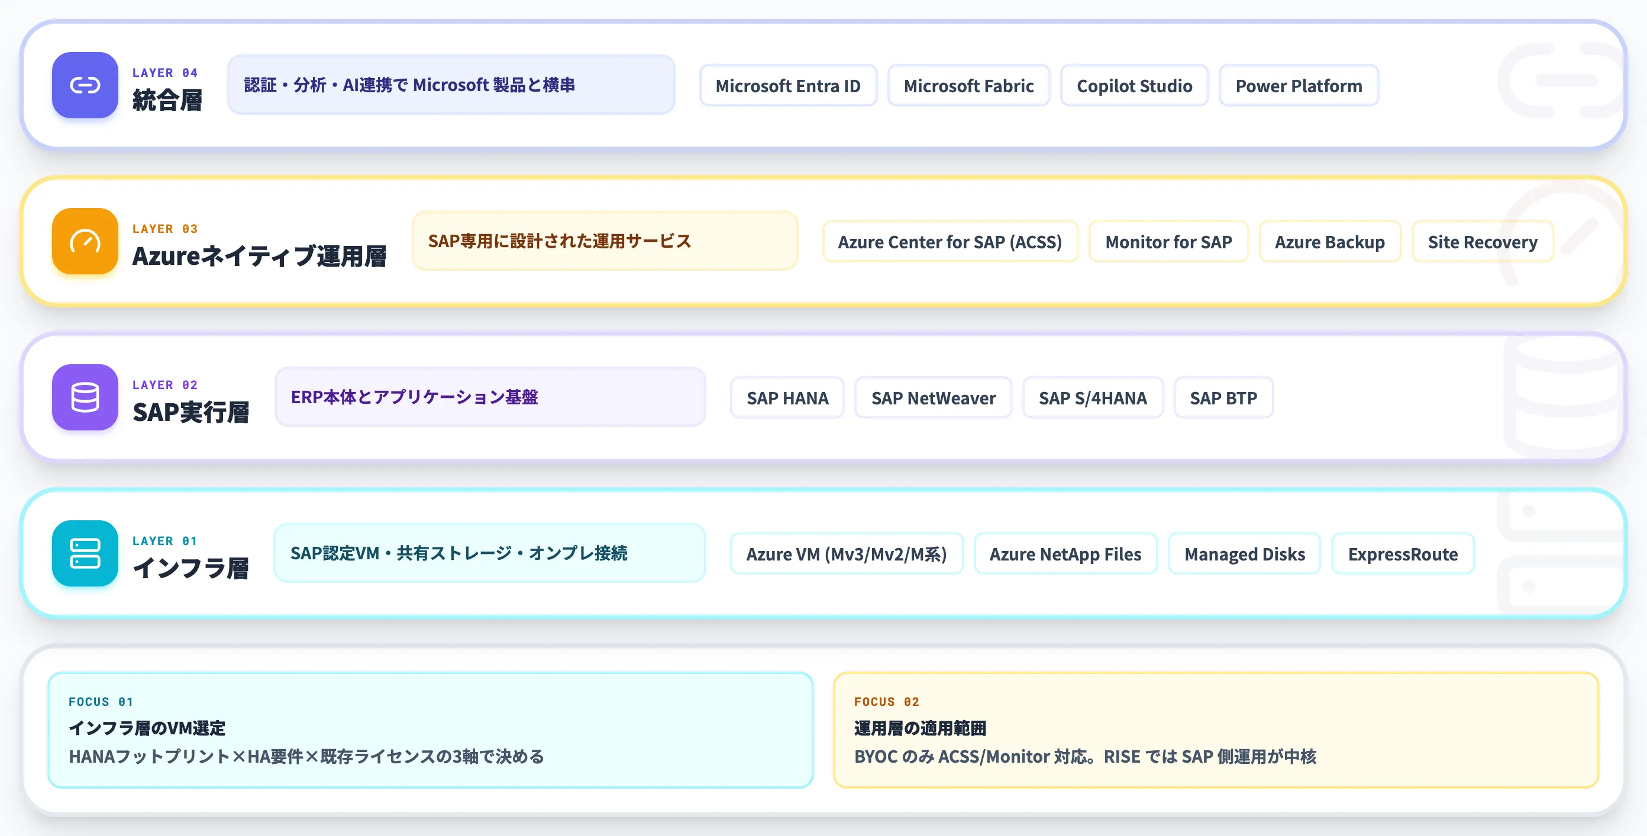Click the SAP認定VM・共有ストレージ・オンプレ接続 description
The height and width of the screenshot is (836, 1647).
[490, 552]
